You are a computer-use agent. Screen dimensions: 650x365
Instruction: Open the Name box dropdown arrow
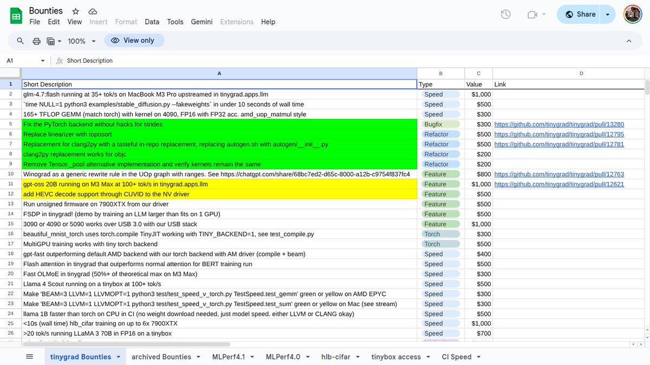pos(43,61)
